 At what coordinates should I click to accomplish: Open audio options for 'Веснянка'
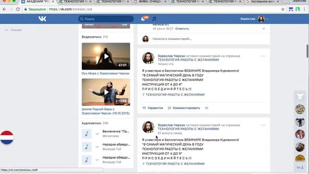click(97, 134)
